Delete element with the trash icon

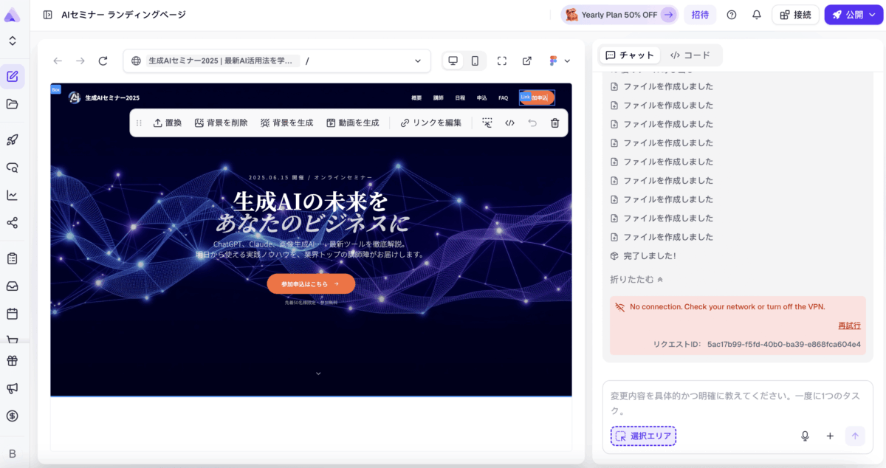(555, 123)
